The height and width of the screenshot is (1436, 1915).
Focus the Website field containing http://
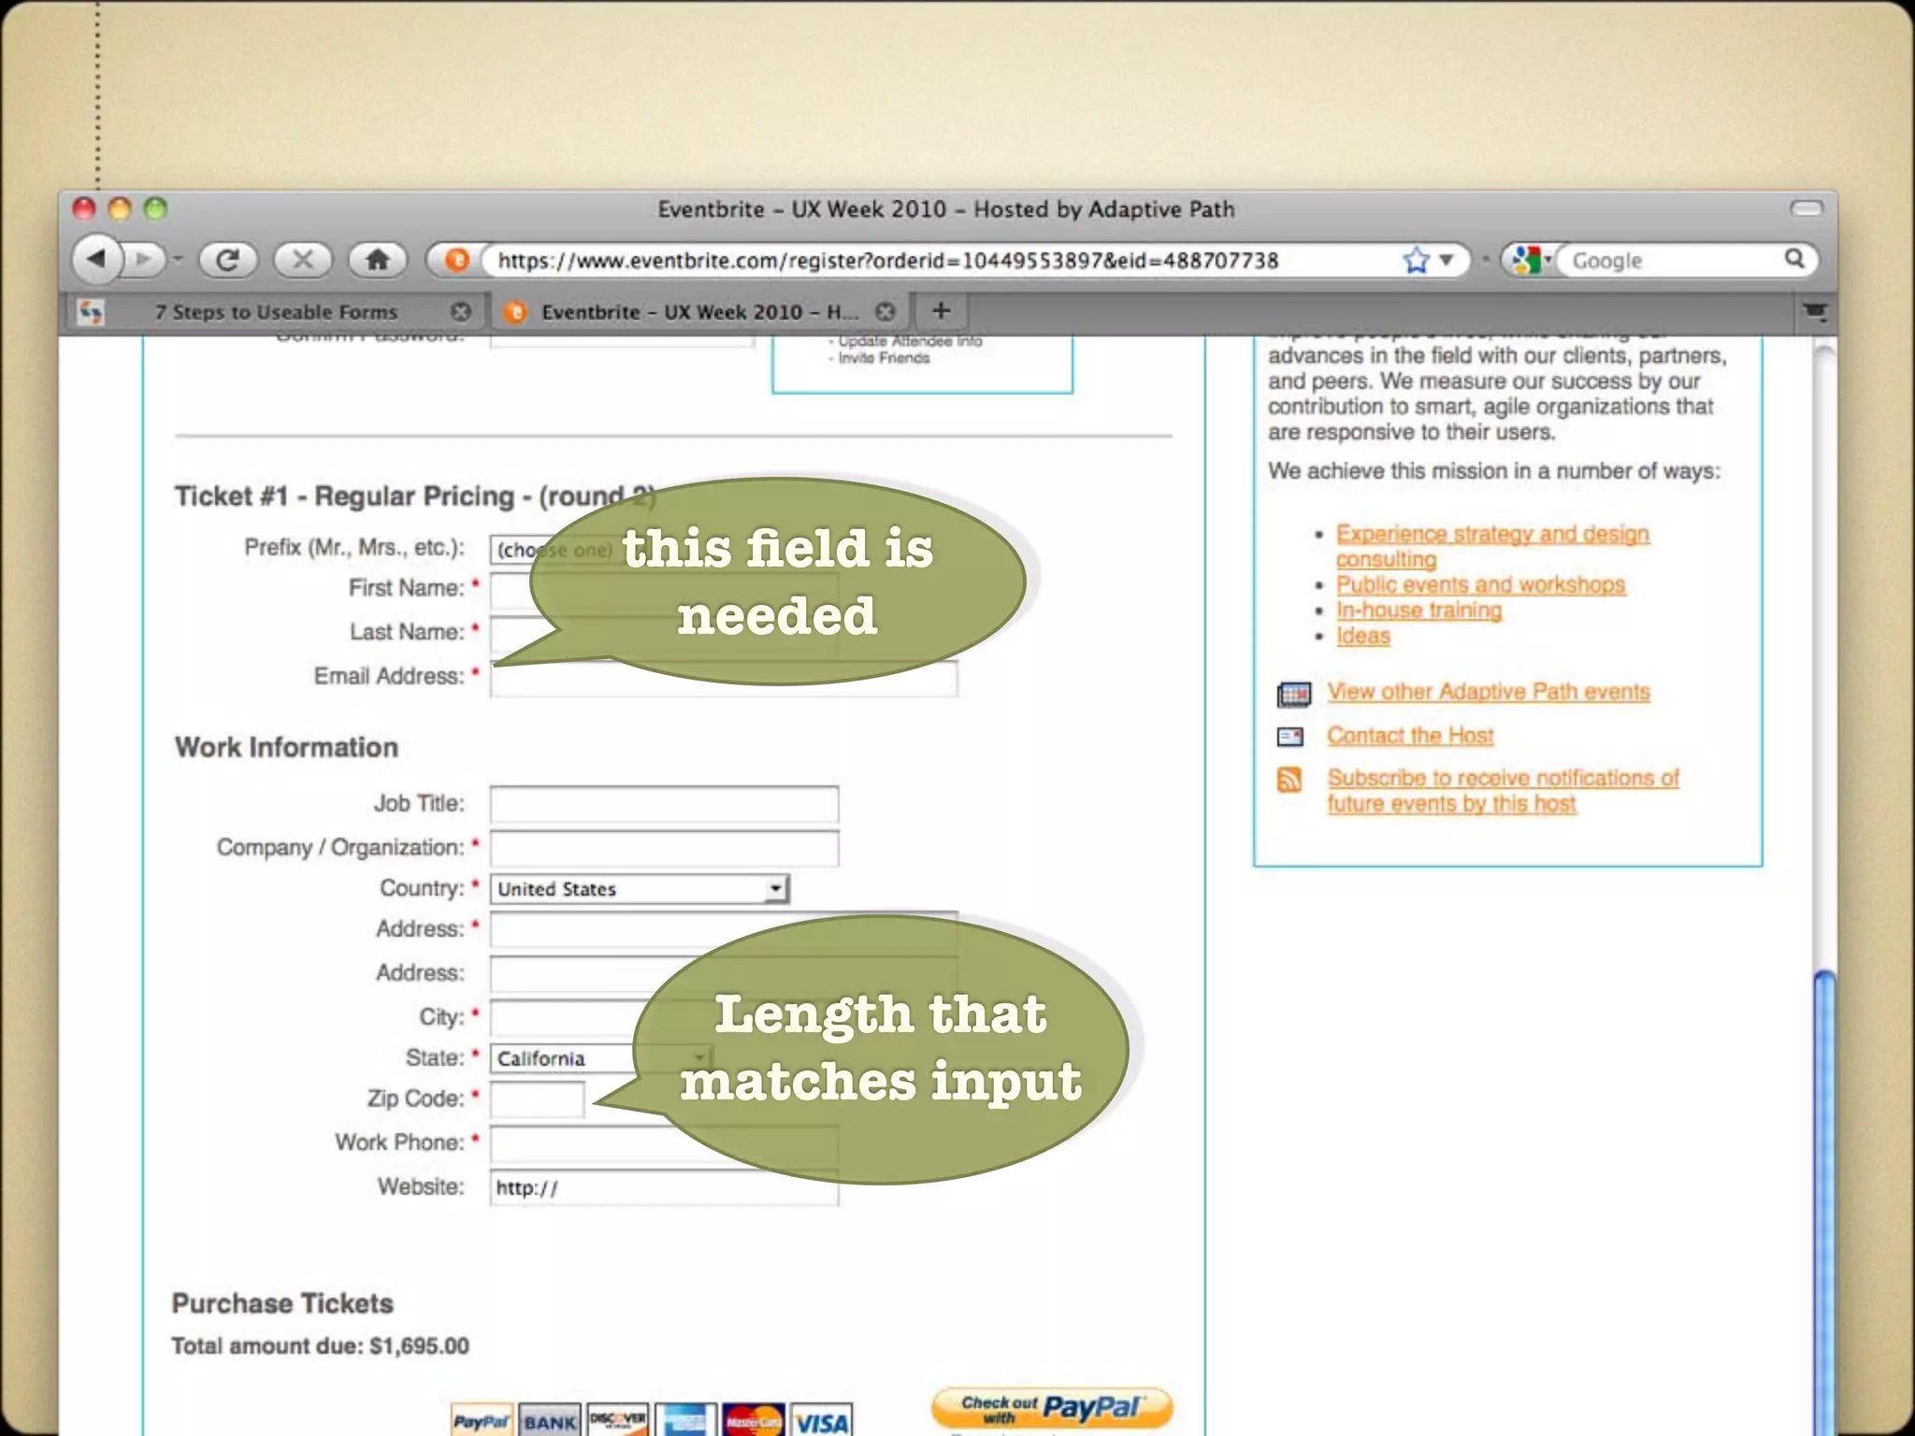coord(664,1188)
